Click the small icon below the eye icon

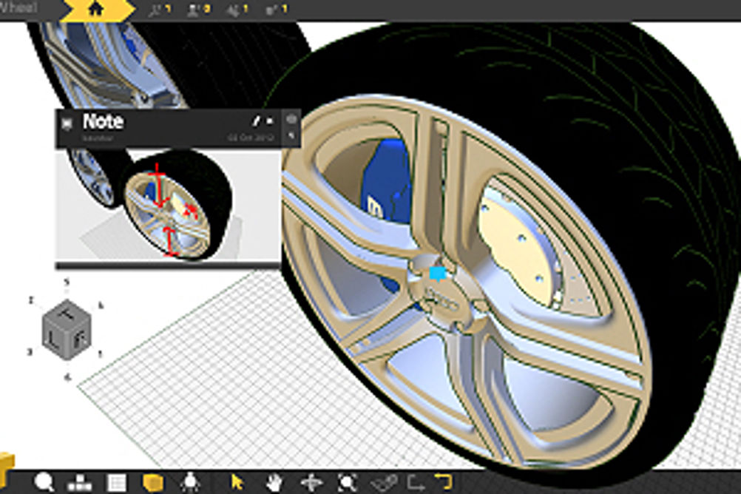point(291,136)
